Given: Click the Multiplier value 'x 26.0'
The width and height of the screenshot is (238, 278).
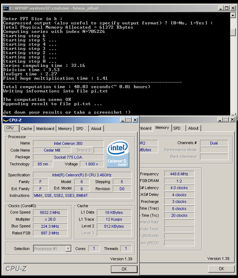Looking at the screenshot, I should (x=50, y=220).
